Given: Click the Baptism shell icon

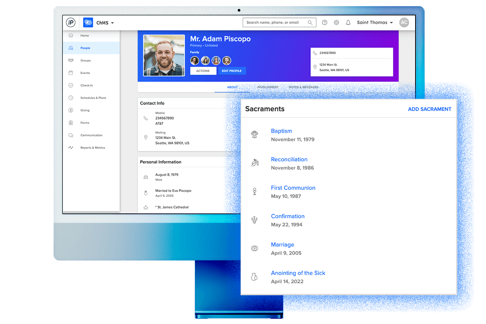Looking at the screenshot, I should (x=254, y=135).
